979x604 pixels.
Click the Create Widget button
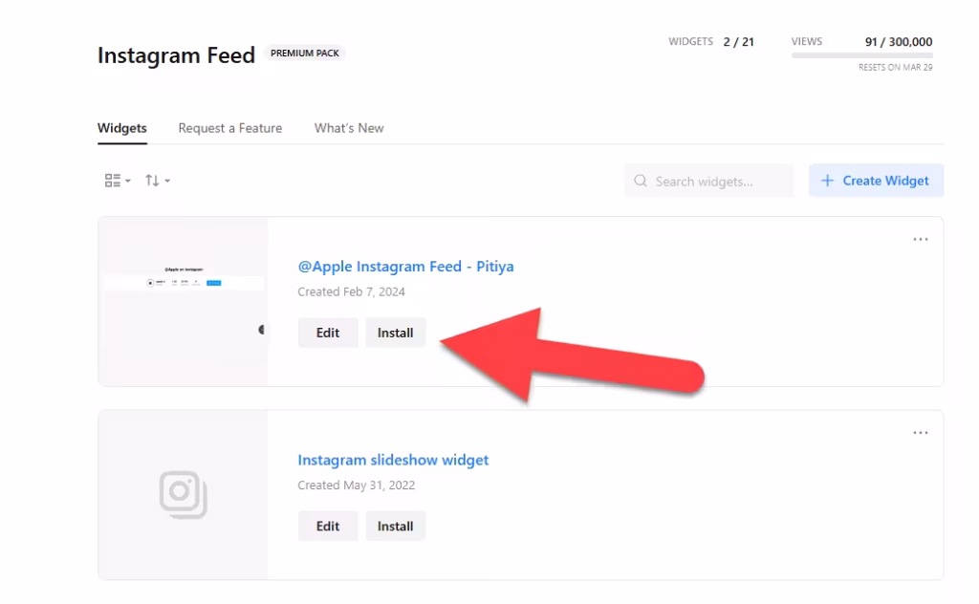point(876,181)
